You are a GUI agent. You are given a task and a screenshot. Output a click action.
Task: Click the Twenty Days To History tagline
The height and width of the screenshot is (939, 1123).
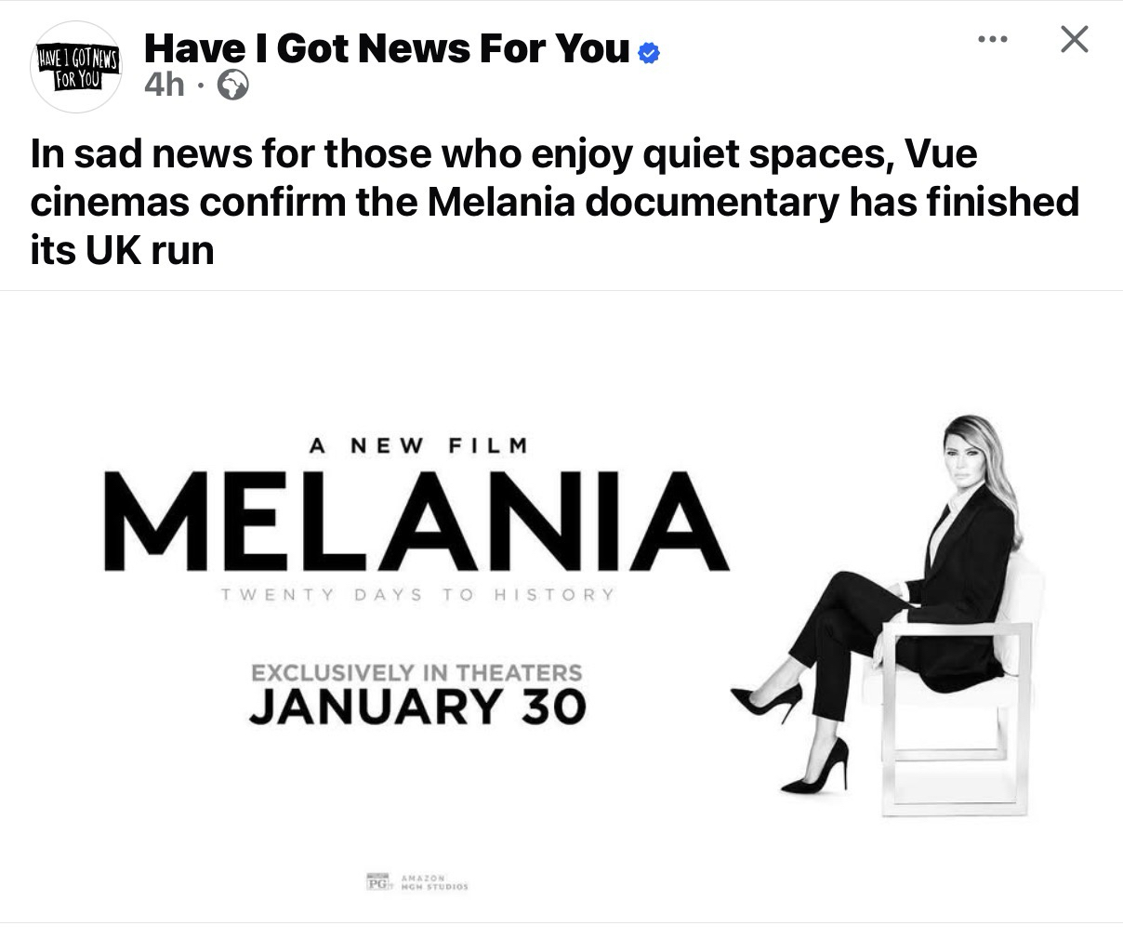point(416,594)
